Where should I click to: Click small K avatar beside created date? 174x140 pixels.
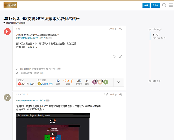(19, 84)
